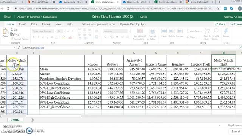Click Andrew P. Forsman breadcrumb link
The width and height of the screenshot is (242, 136).
[x=29, y=17]
